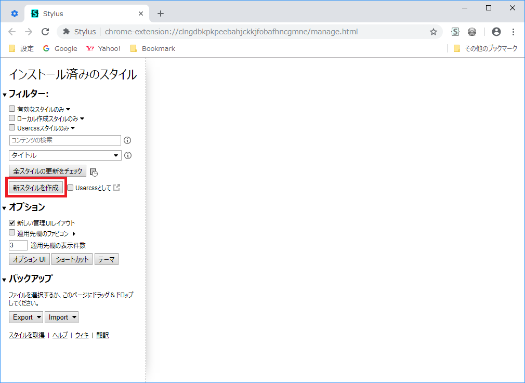Click info icon next to content search field
The width and height of the screenshot is (525, 383).
coord(127,140)
